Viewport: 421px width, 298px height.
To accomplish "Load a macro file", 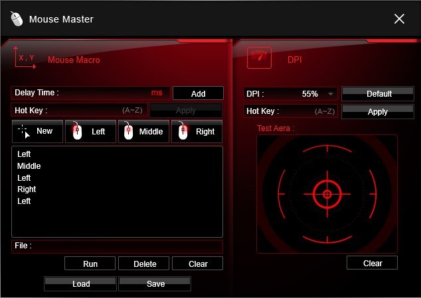I will pyautogui.click(x=80, y=284).
